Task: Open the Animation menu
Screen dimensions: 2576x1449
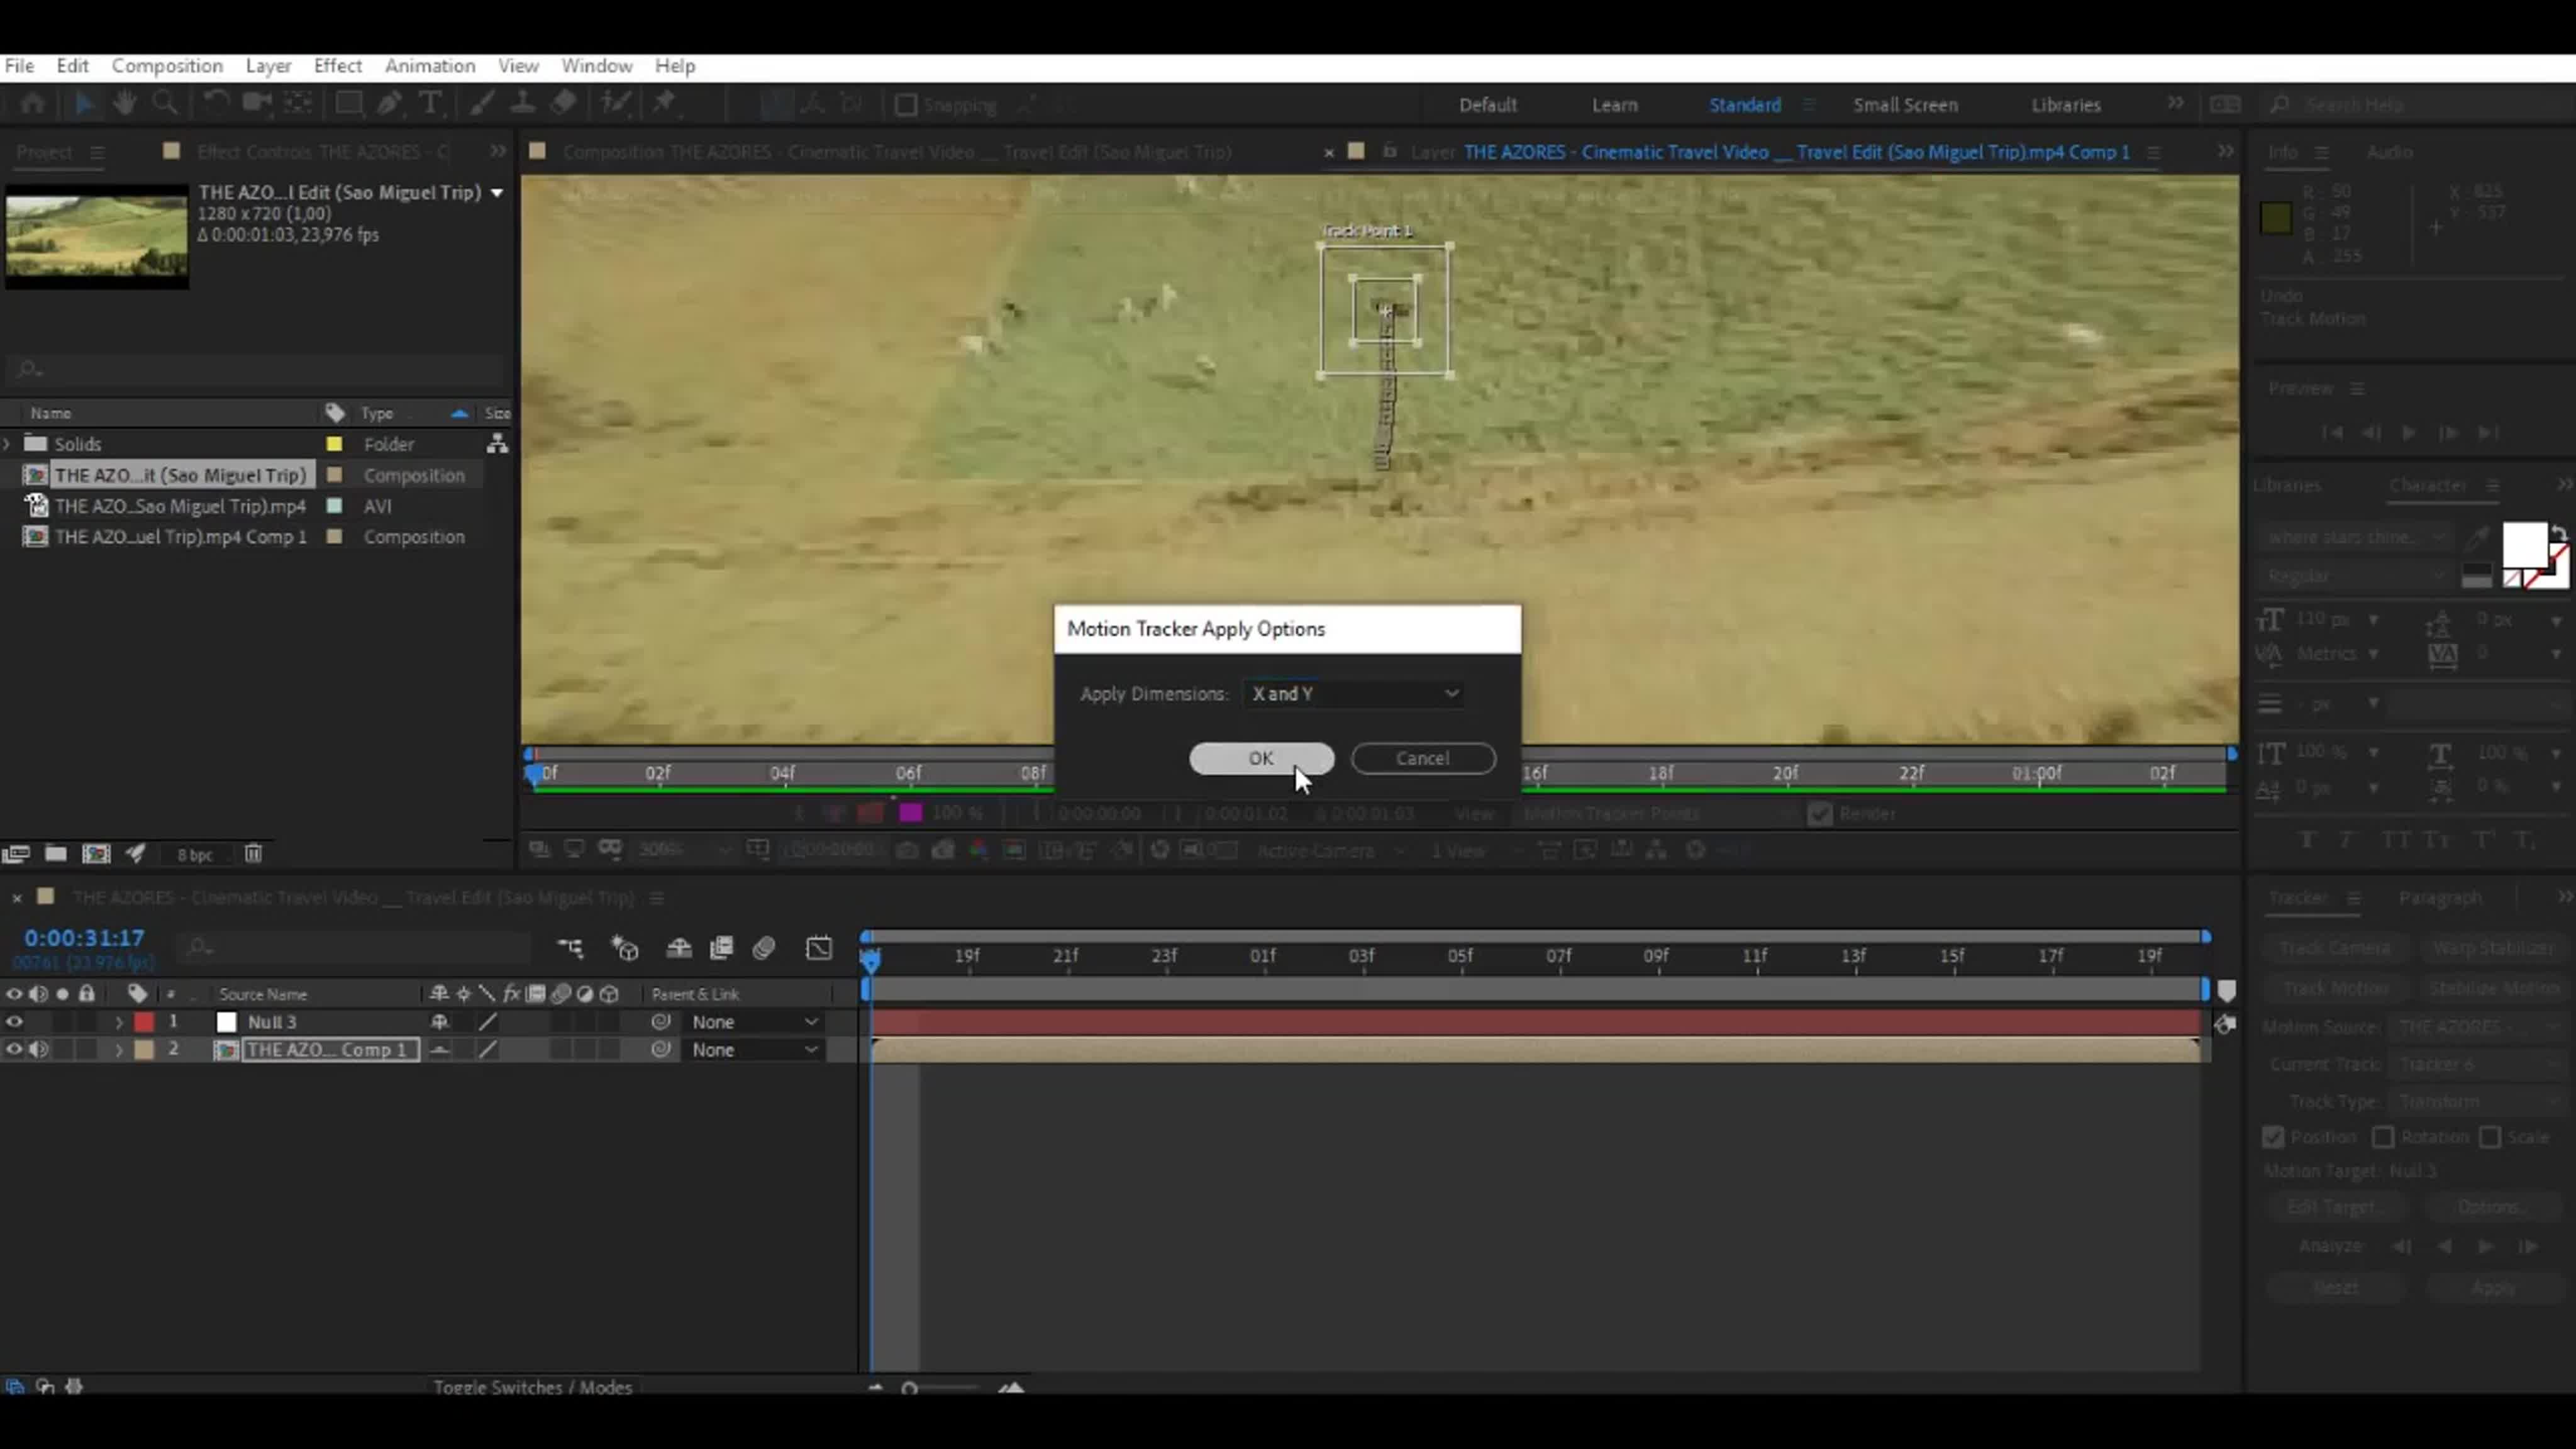Action: click(430, 66)
